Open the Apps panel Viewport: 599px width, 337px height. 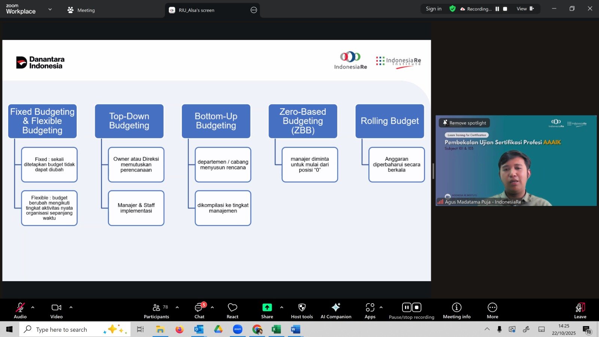pyautogui.click(x=370, y=311)
